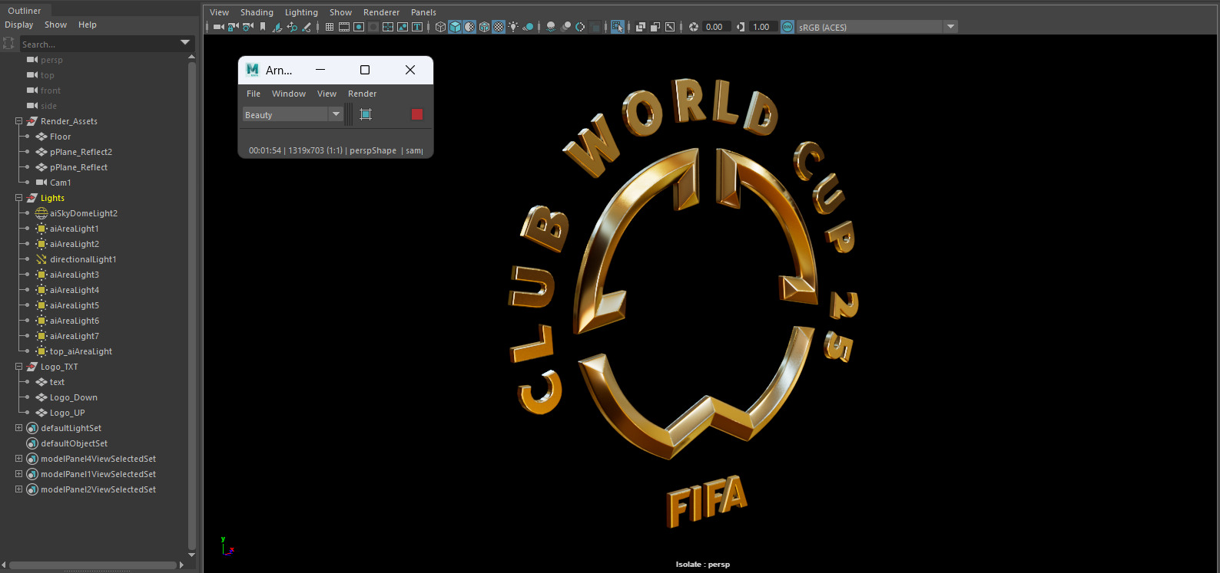Viewport: 1220px width, 573px height.
Task: Toggle the X-Ray Joints icon
Action: [x=669, y=27]
